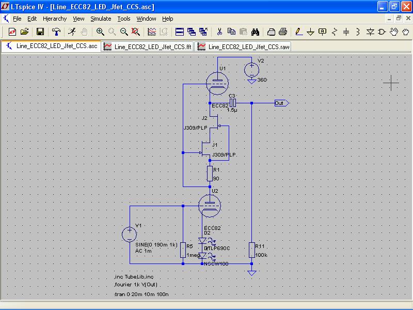
Task: Cascade windows using the toolbar icon
Action: coord(192,32)
